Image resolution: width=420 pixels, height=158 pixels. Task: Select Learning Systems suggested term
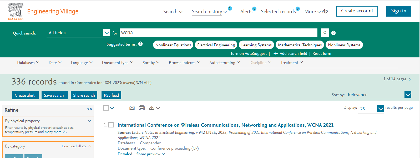[256, 45]
